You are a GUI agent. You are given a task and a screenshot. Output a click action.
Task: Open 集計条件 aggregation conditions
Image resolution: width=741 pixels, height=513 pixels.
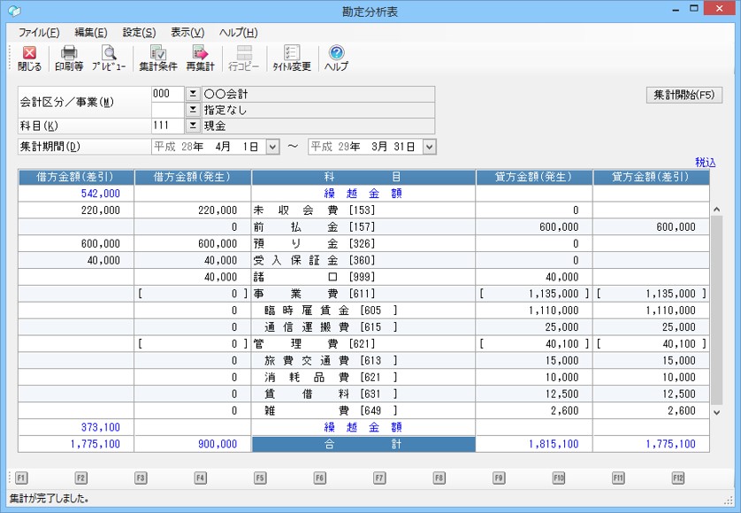click(158, 58)
